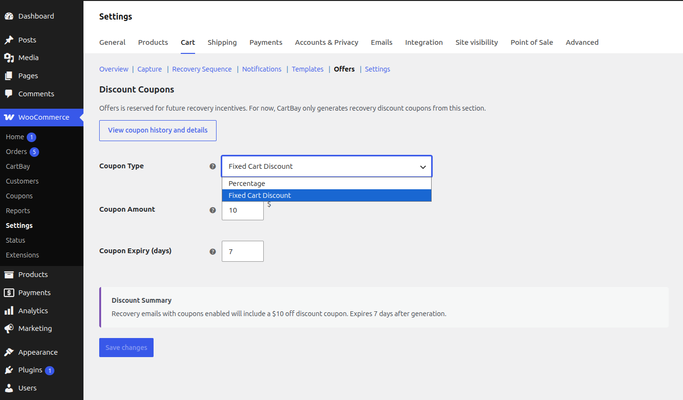This screenshot has width=683, height=400.
Task: Click the Comments speech bubble icon
Action: pos(9,94)
